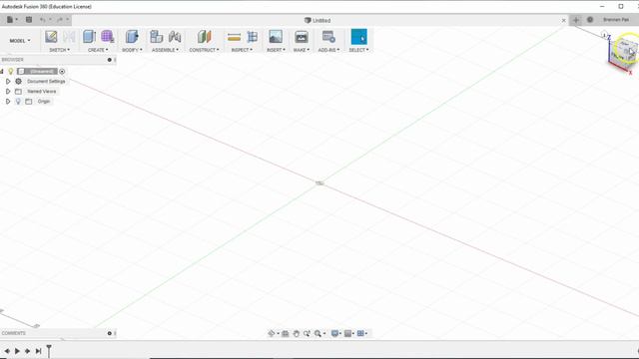Click the Fit zoom magnifier icon
639x359 pixels.
(318, 333)
